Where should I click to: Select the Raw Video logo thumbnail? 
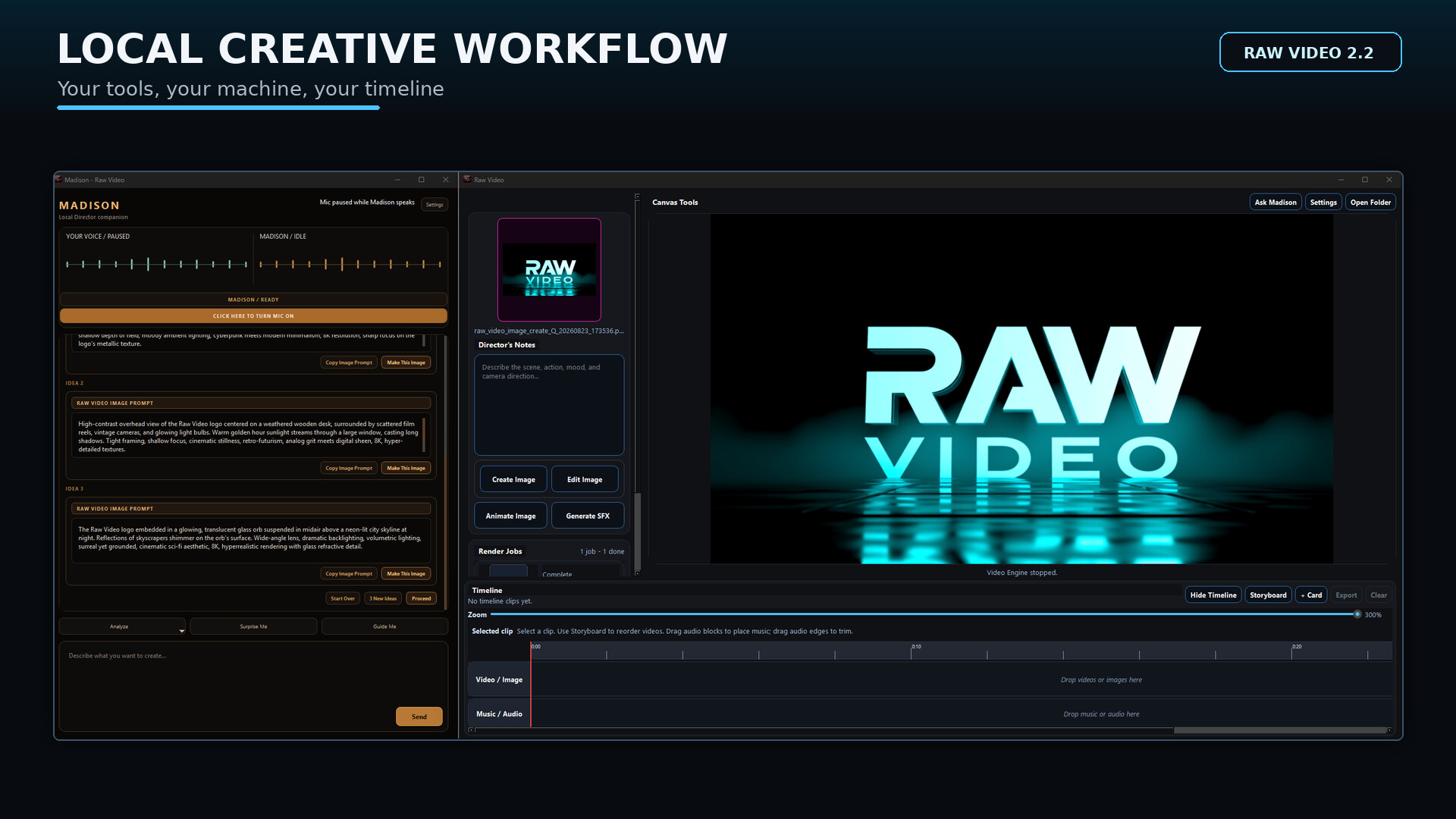click(x=549, y=270)
